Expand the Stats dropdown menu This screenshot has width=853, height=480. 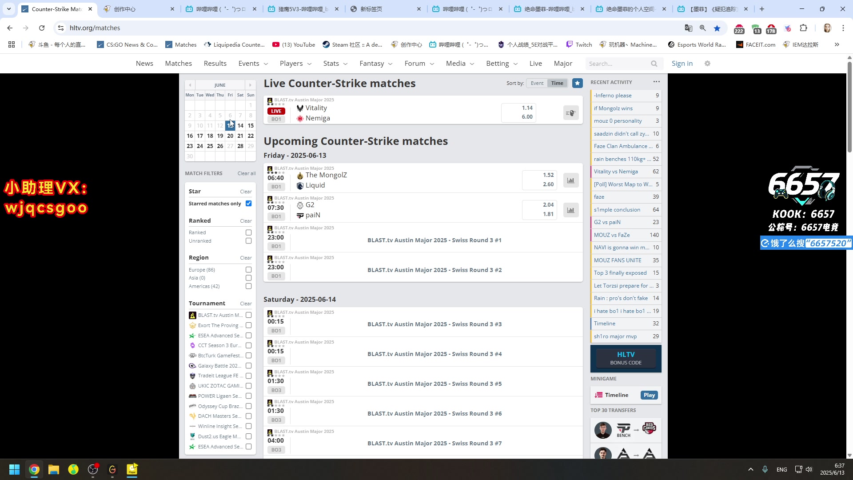coord(335,64)
